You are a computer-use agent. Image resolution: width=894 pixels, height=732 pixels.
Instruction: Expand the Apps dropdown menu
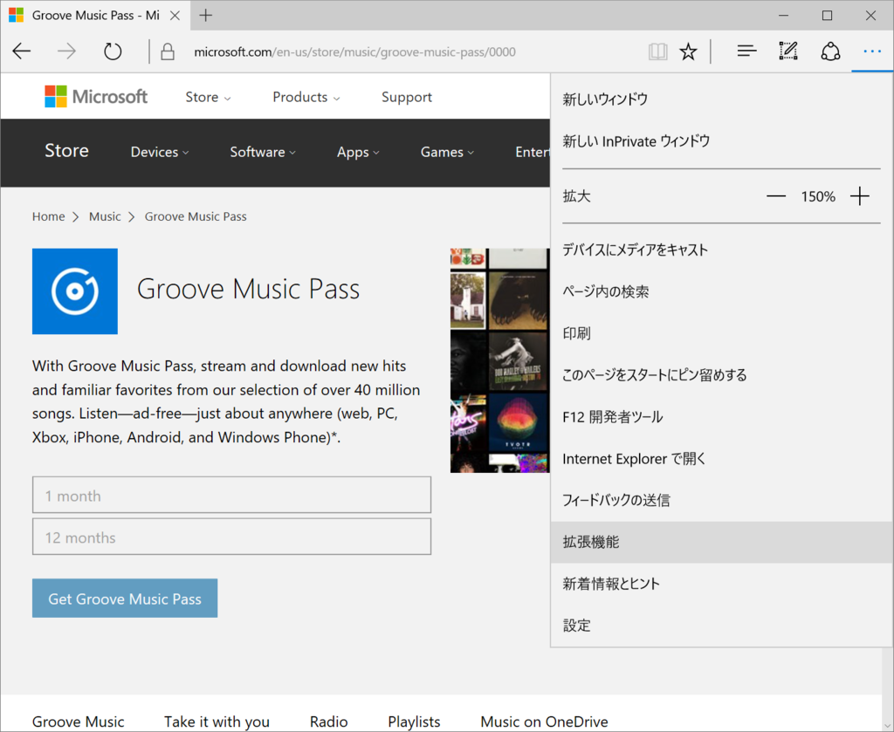point(358,152)
